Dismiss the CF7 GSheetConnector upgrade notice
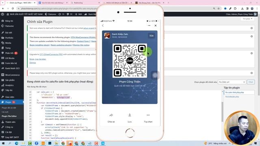 click(251, 53)
